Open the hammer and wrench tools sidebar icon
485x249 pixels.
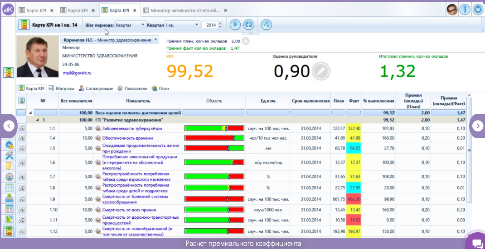9,156
